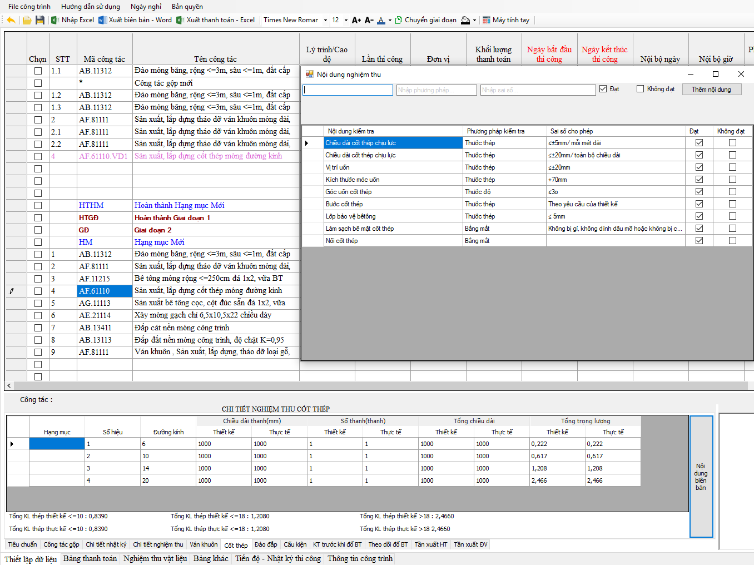
Task: Tick the Không đạt checkbox in dialog header
Action: click(641, 89)
